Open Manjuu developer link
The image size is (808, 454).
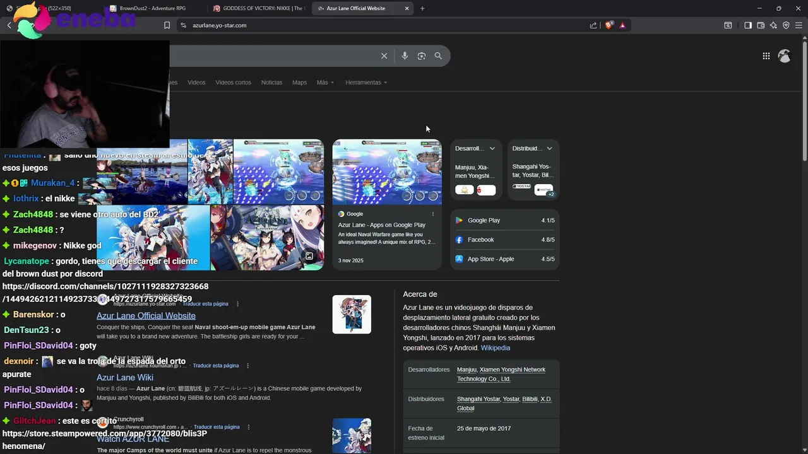click(x=466, y=370)
